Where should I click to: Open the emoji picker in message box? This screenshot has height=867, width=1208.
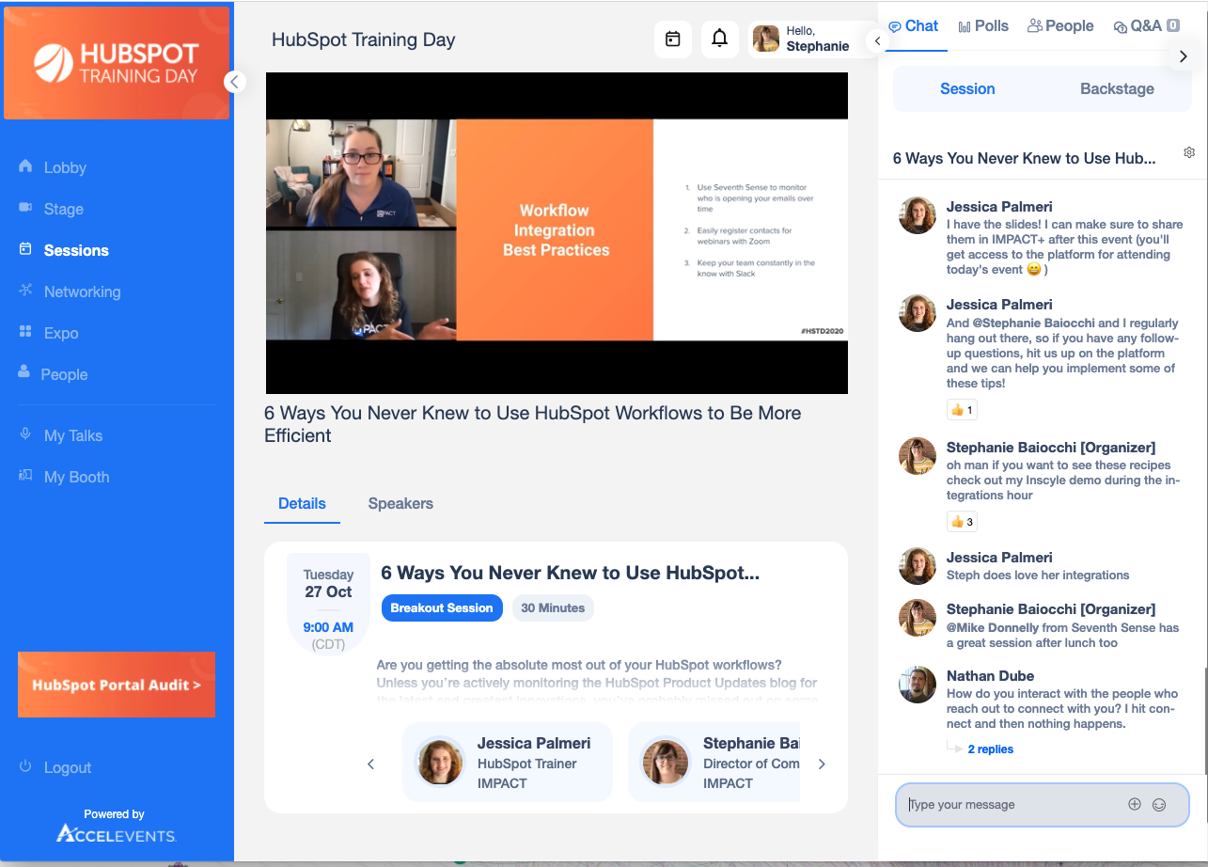1159,805
